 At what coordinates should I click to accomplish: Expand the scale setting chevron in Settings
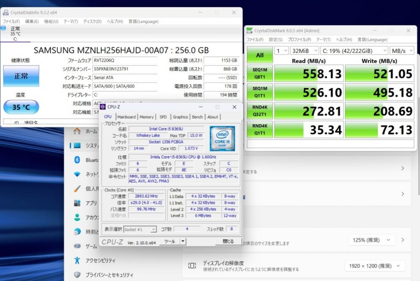pos(403,240)
